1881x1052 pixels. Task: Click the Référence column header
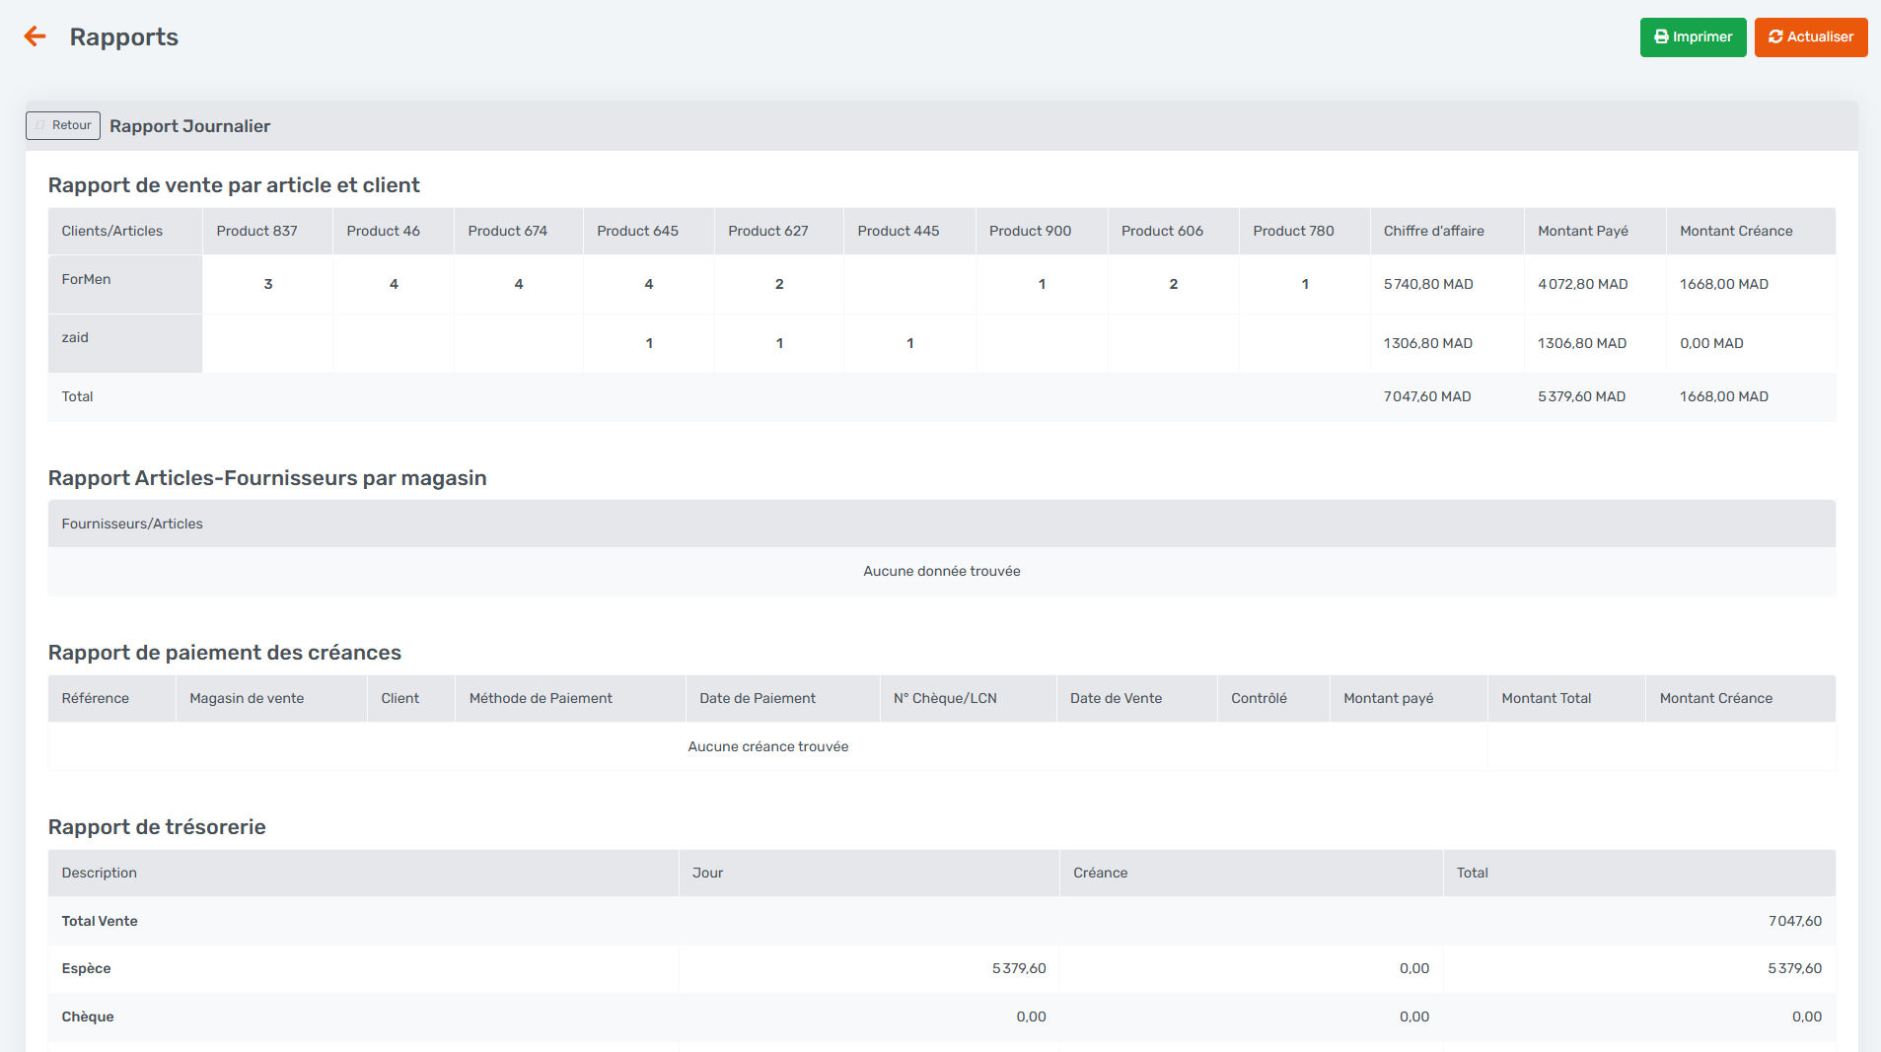95,698
